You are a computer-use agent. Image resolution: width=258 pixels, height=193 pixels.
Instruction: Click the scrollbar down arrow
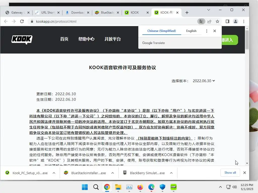click(247, 163)
